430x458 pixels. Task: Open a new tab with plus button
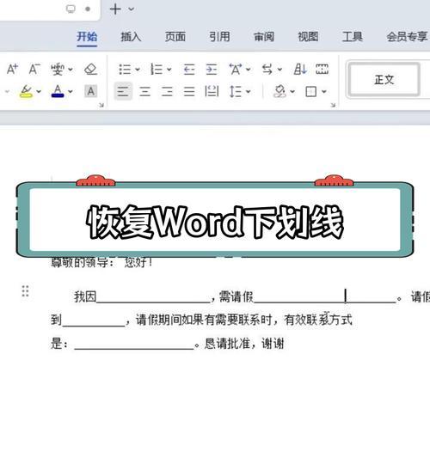coord(115,9)
